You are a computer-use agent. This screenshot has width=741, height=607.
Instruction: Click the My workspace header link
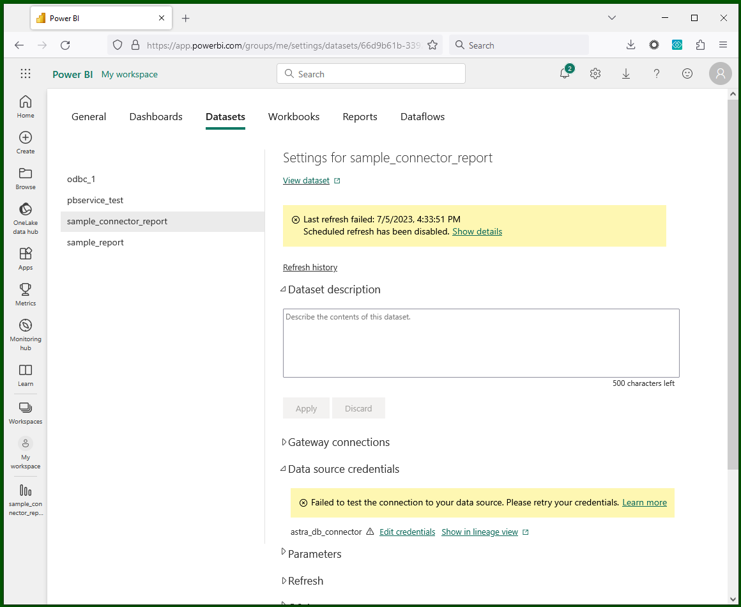tap(130, 74)
